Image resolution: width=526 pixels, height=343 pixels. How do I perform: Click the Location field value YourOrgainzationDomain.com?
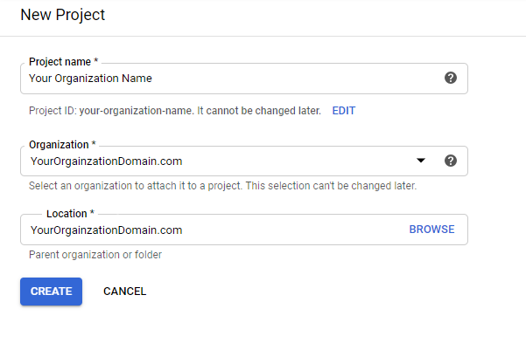point(107,230)
